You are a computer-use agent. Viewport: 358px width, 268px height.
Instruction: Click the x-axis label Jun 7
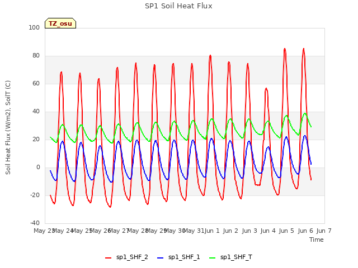click(x=324, y=231)
